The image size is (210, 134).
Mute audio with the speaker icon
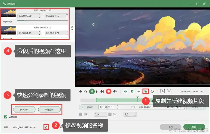click(x=115, y=92)
